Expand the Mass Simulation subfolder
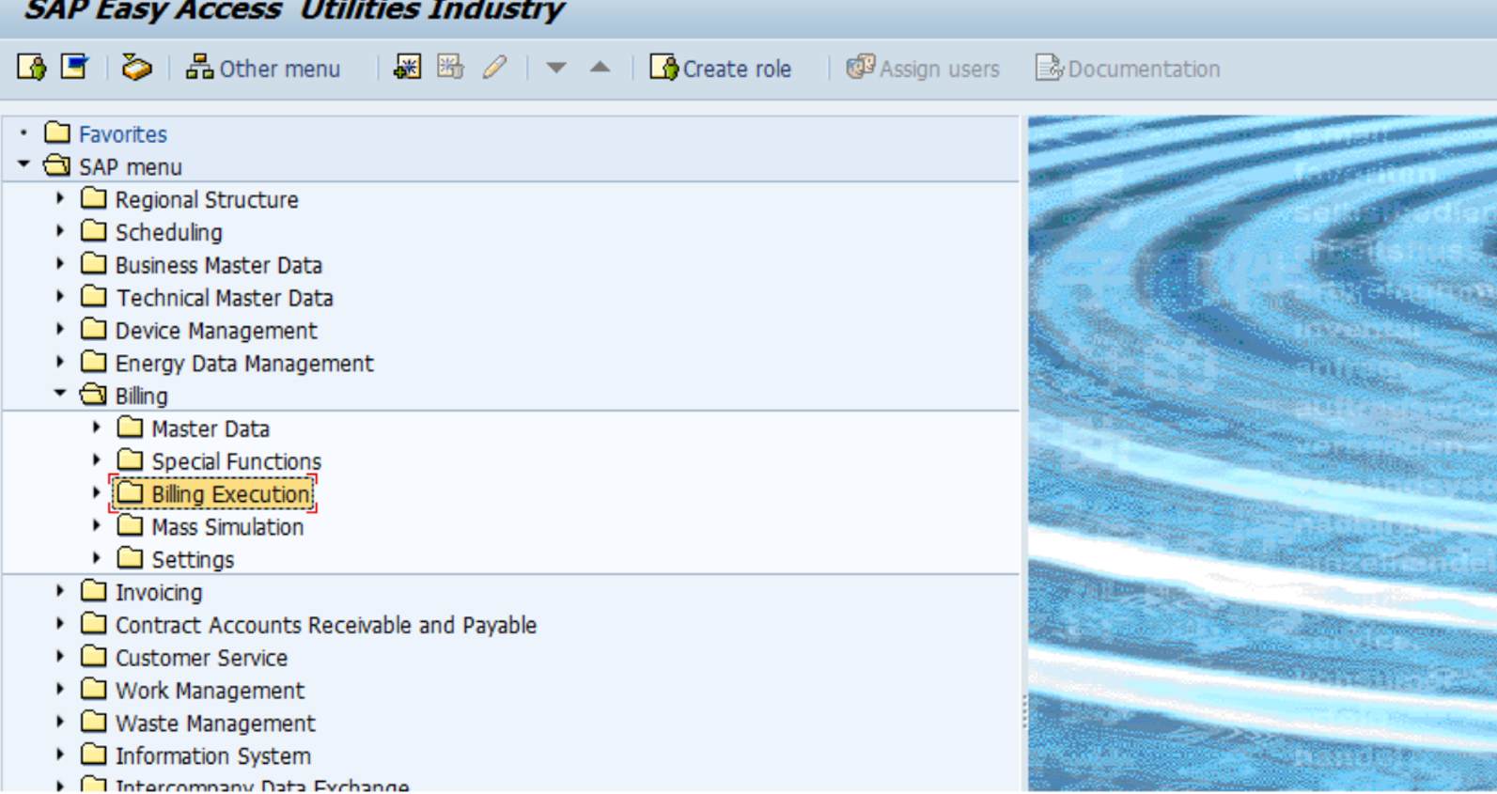Image resolution: width=1497 pixels, height=794 pixels. (97, 525)
